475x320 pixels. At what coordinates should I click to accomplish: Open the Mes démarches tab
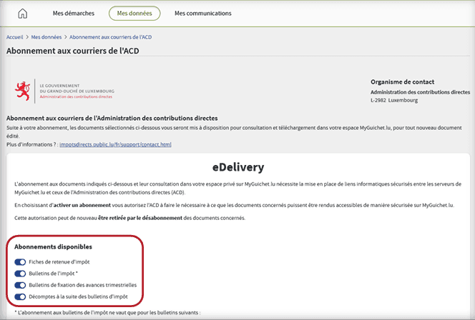click(73, 13)
